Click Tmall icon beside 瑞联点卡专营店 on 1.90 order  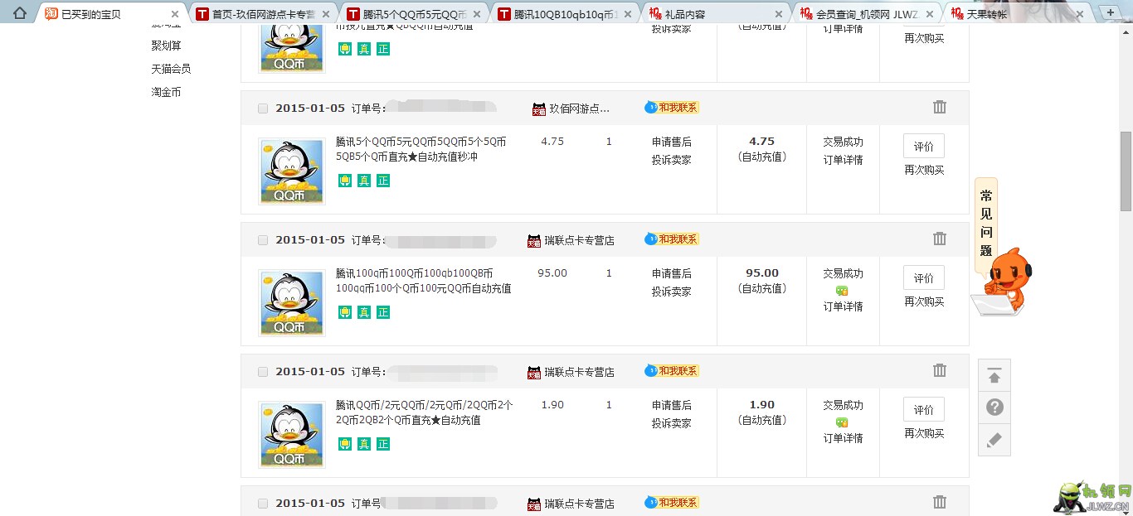pos(534,373)
